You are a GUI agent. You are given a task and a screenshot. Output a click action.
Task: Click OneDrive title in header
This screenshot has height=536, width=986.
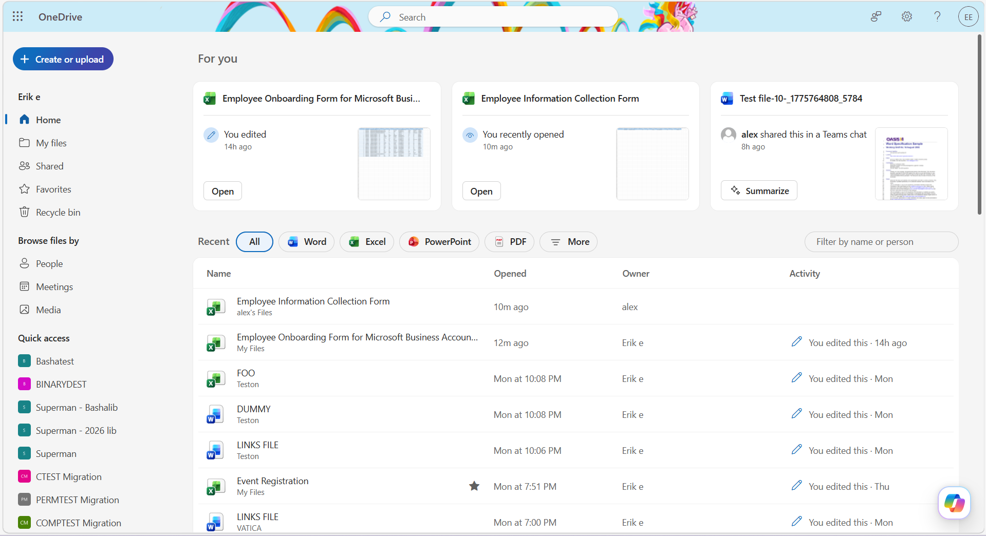click(60, 17)
